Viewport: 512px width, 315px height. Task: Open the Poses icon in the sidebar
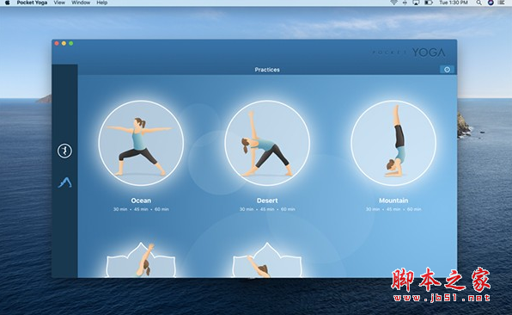tap(65, 182)
